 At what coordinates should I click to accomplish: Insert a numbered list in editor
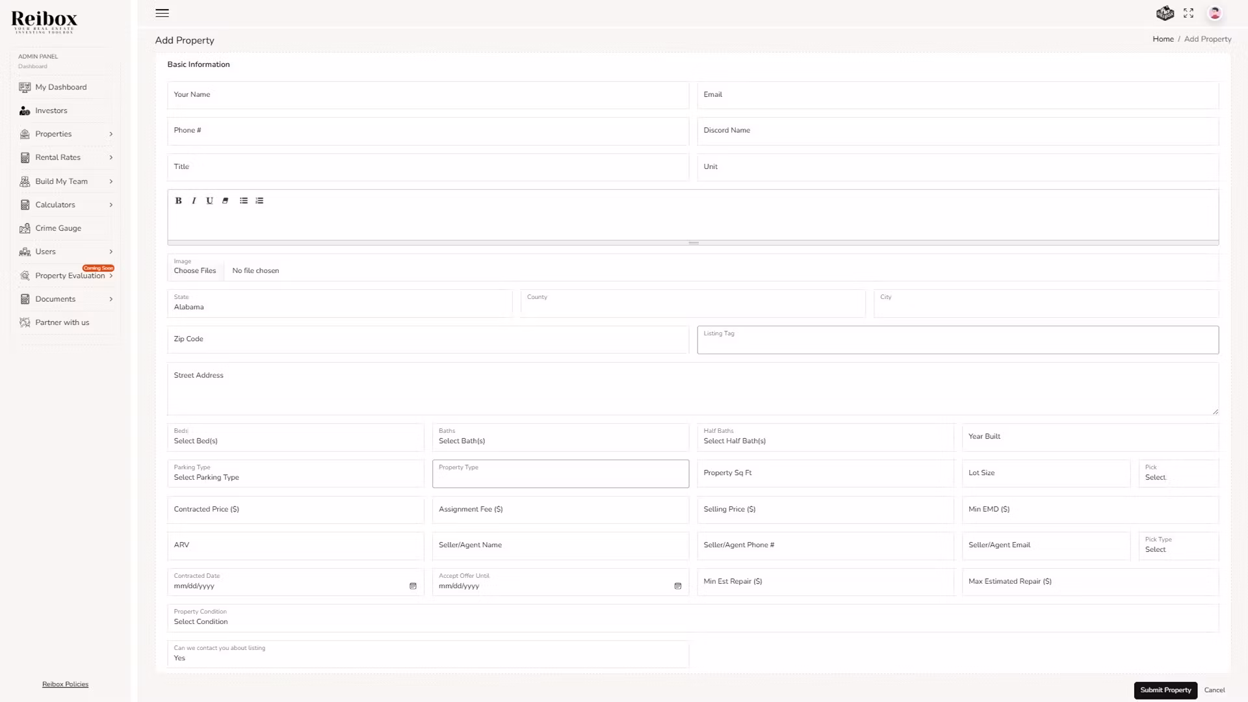(259, 201)
